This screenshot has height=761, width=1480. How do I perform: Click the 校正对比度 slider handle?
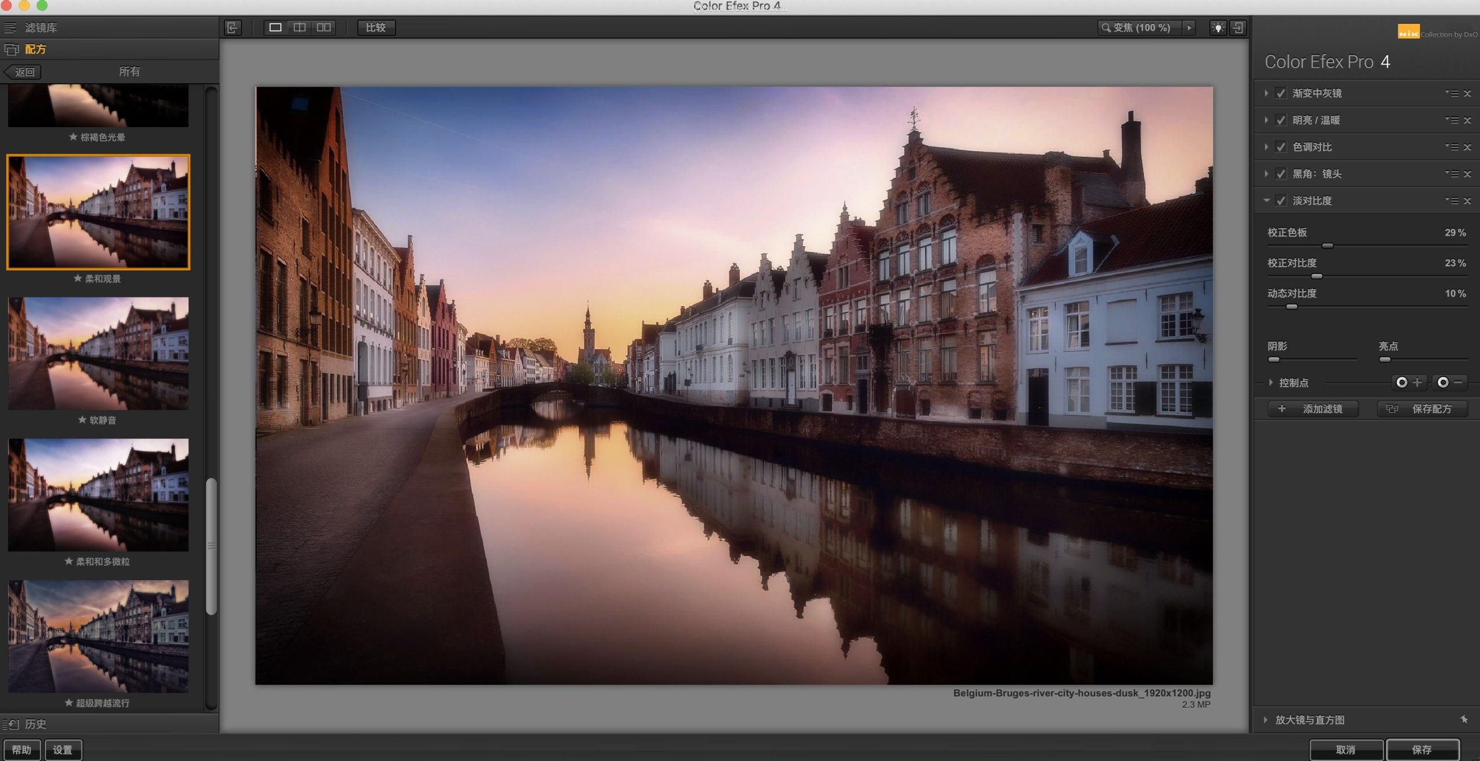pos(1316,276)
